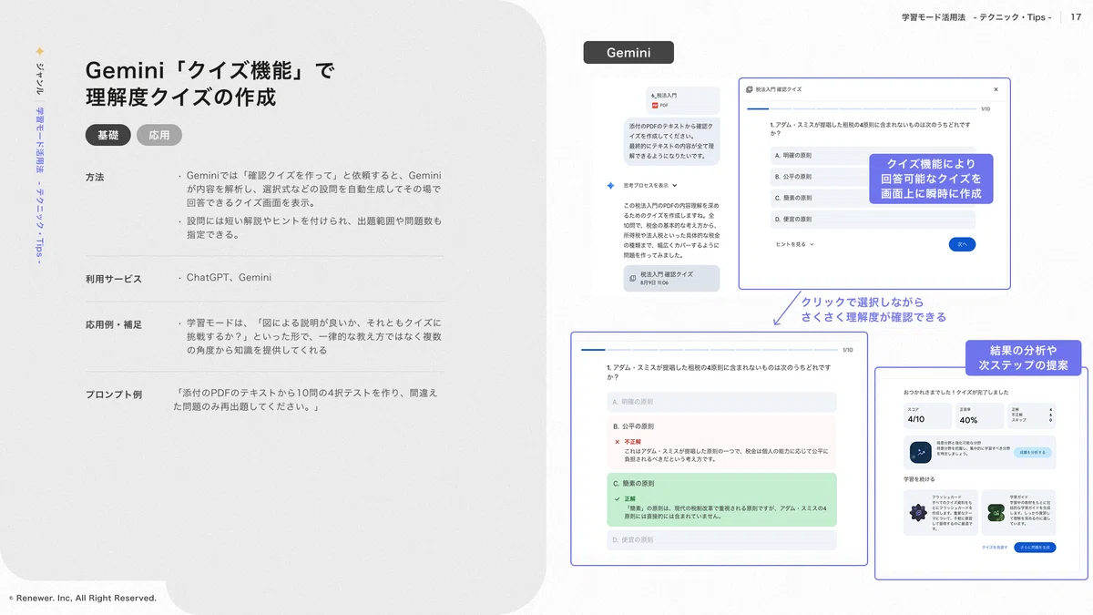This screenshot has width=1093, height=615.
Task: Click the さらに問題を生成 button
Action: click(1035, 547)
